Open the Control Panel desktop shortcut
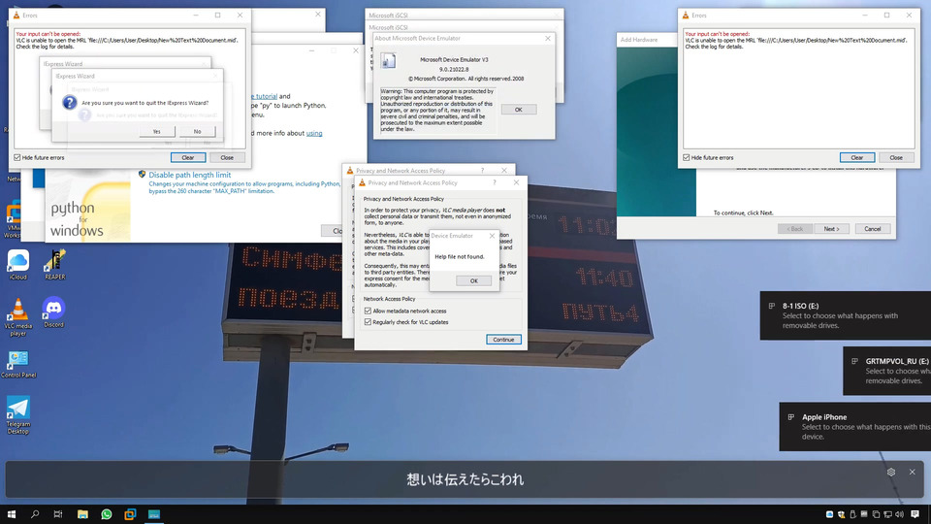 [x=17, y=364]
